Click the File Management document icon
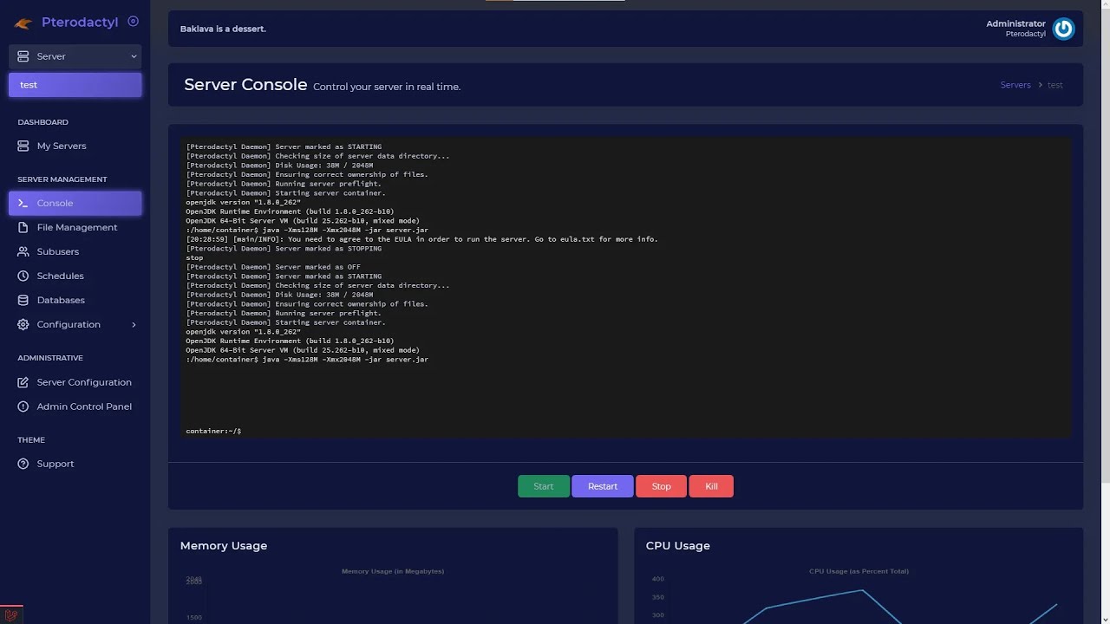The width and height of the screenshot is (1110, 624). click(23, 228)
